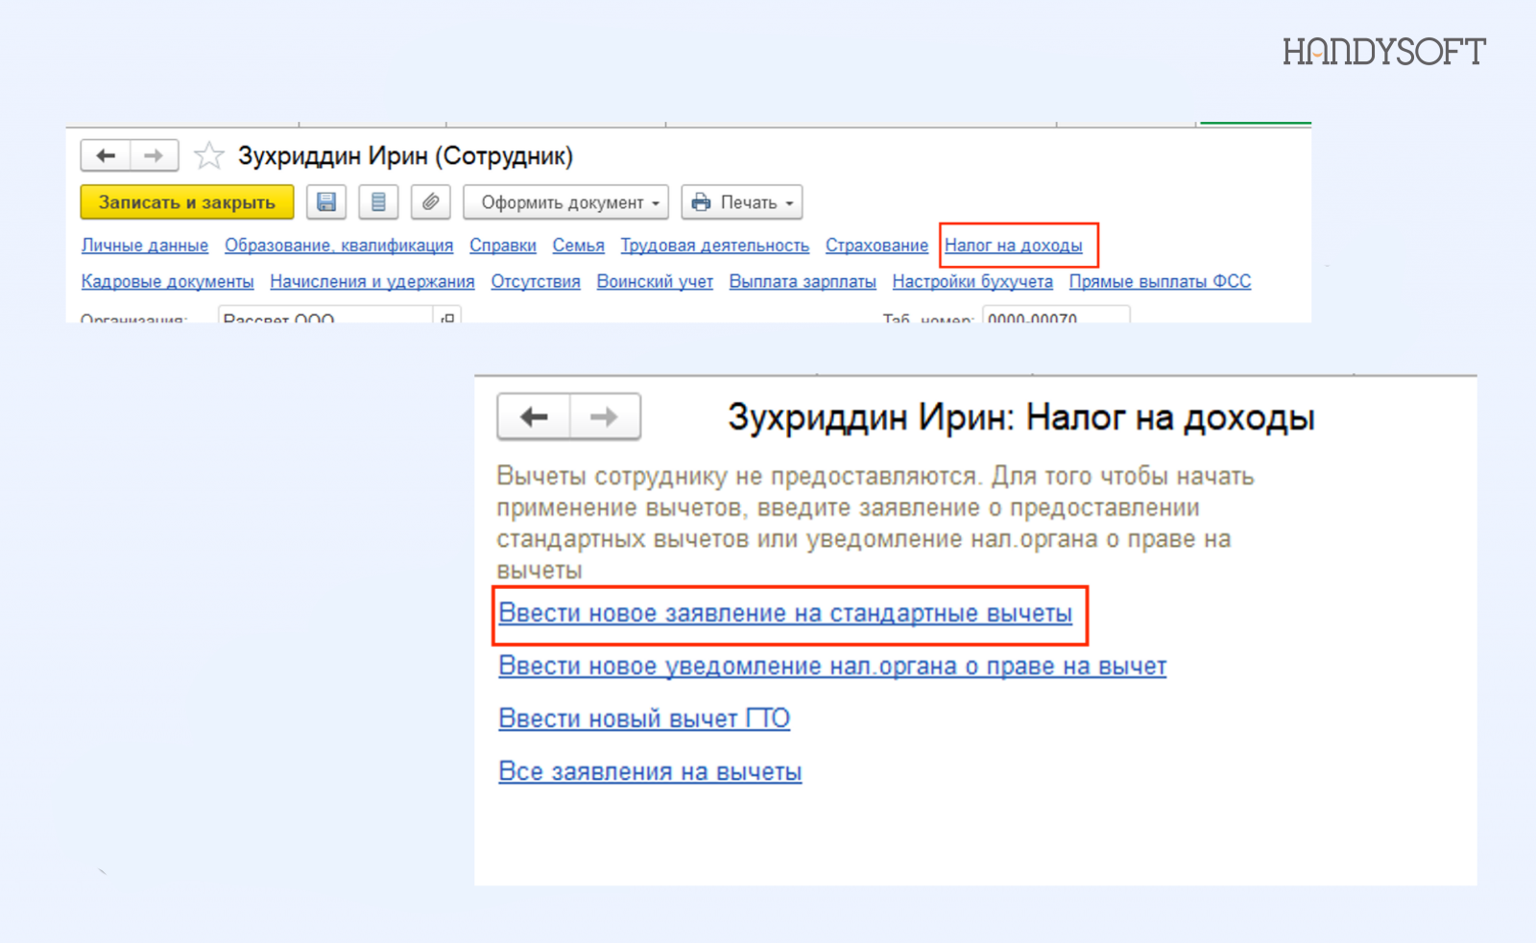The width and height of the screenshot is (1536, 943).
Task: Open Трудовая деятельность link
Action: tap(715, 246)
